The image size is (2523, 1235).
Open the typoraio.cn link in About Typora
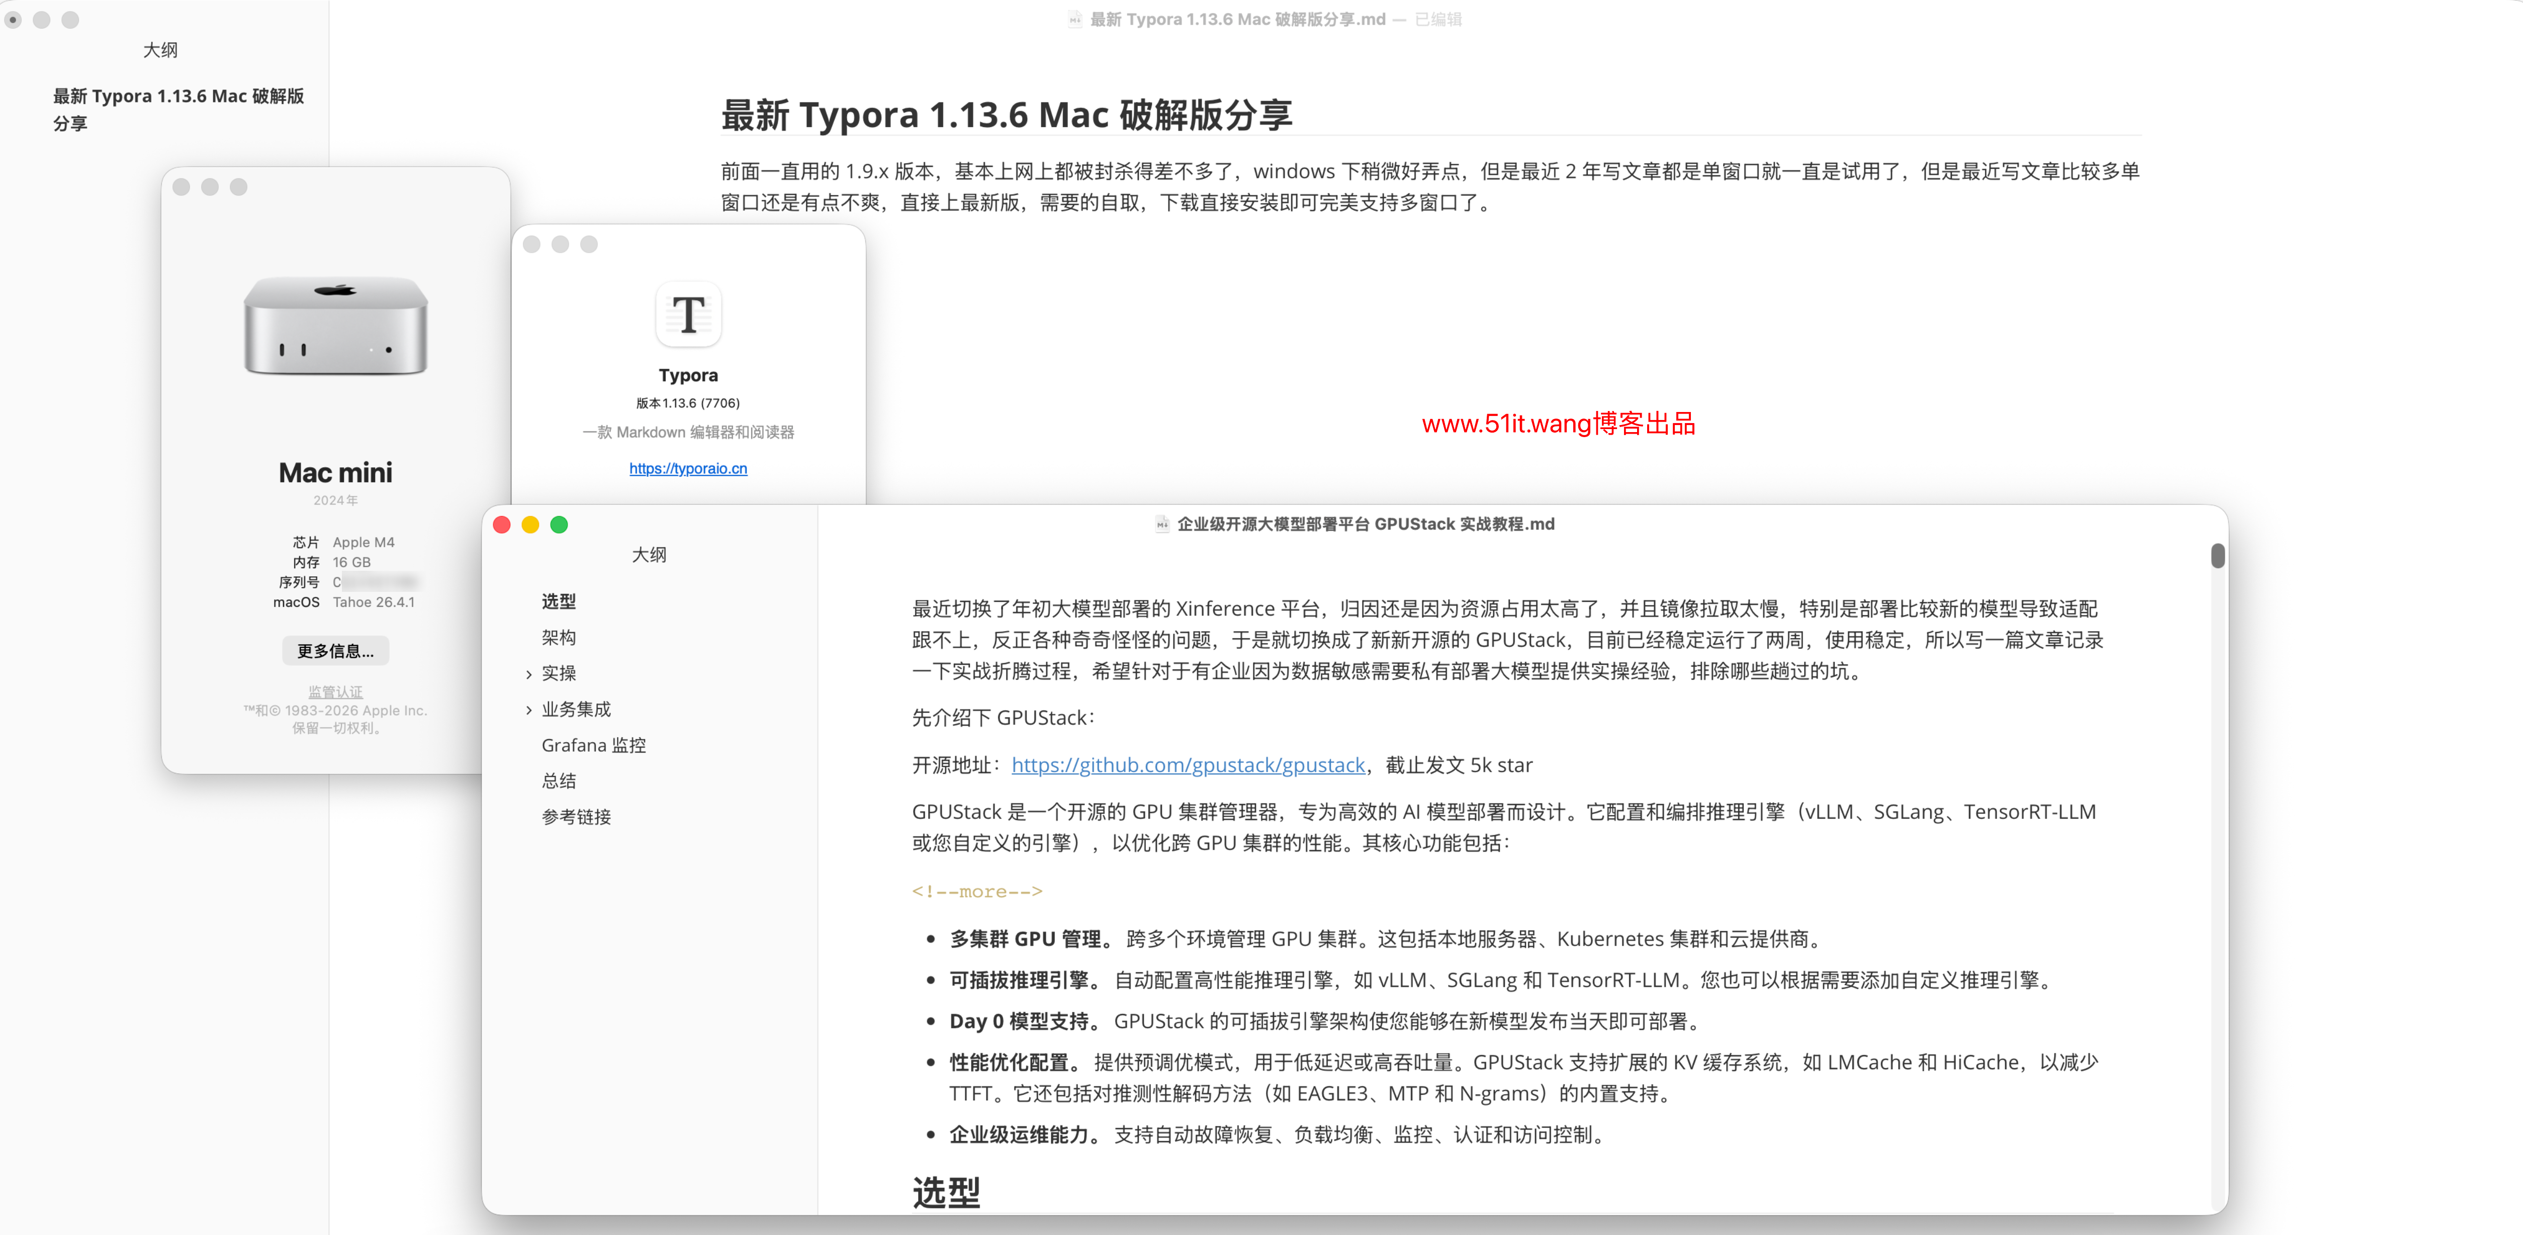tap(687, 468)
